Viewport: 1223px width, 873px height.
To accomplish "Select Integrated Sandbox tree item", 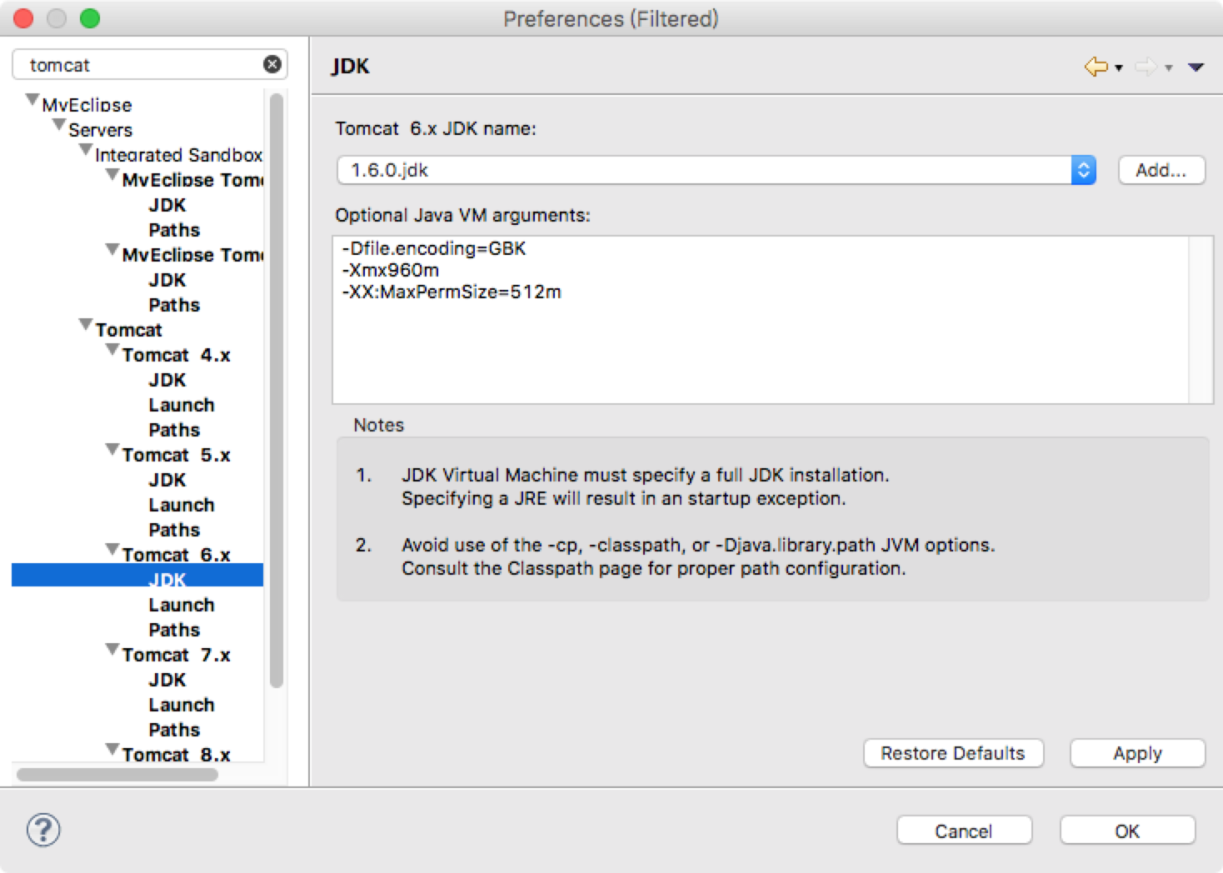I will [178, 155].
